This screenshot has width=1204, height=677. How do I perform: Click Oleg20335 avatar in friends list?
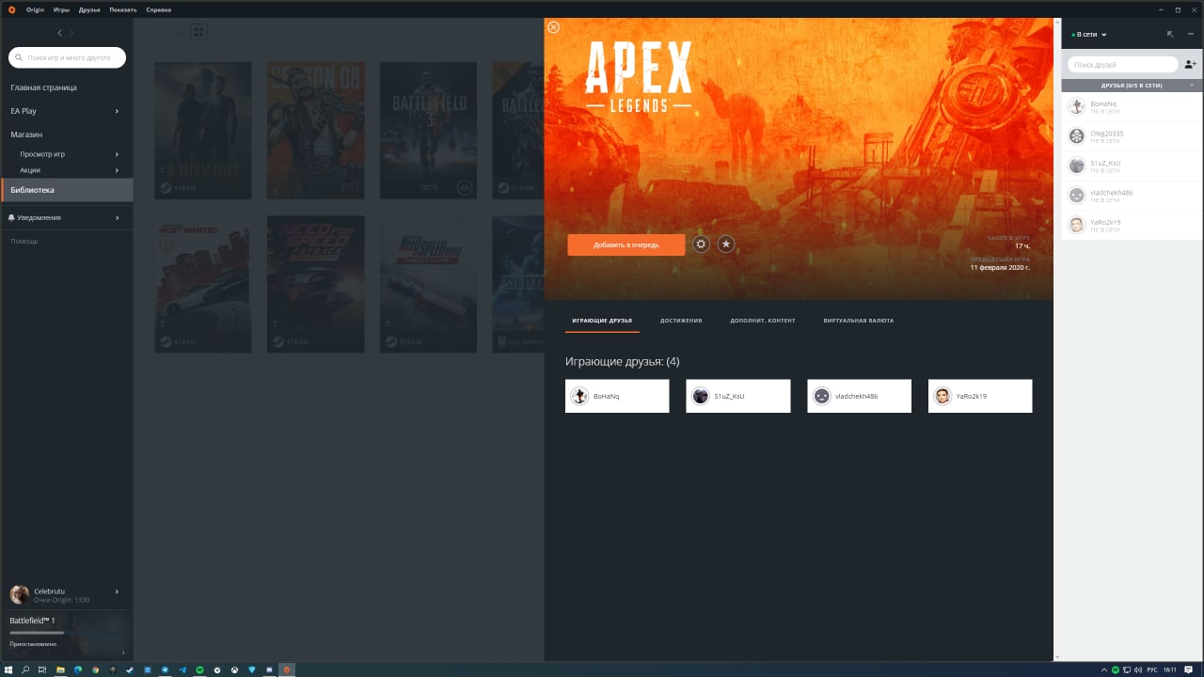[1077, 136]
